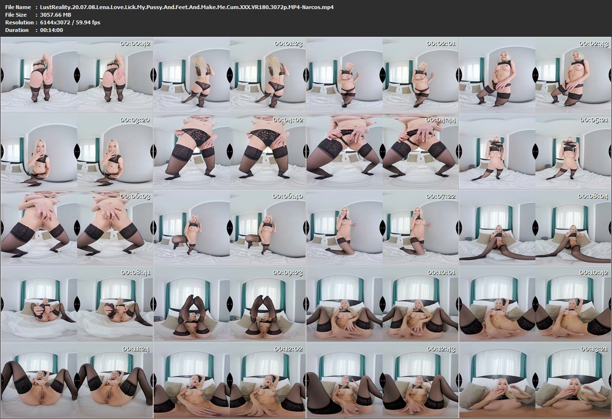The width and height of the screenshot is (612, 419).
Task: Select the thumbnail stamped 00:08:41
Action: pyautogui.click(x=77, y=304)
